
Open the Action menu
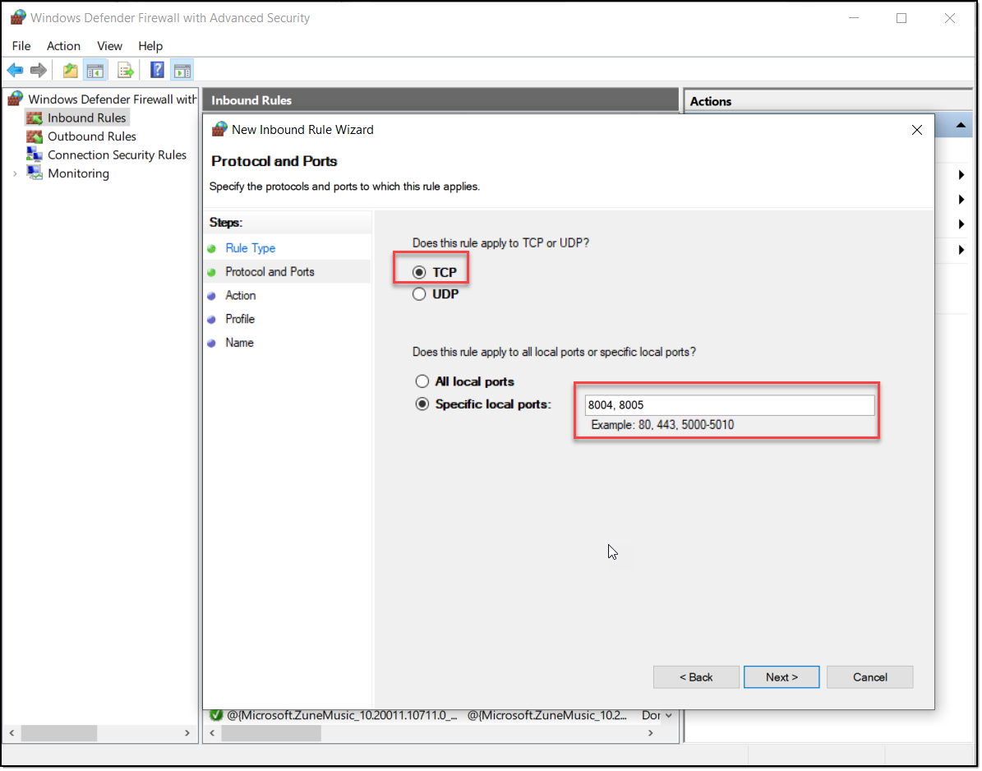[x=63, y=46]
